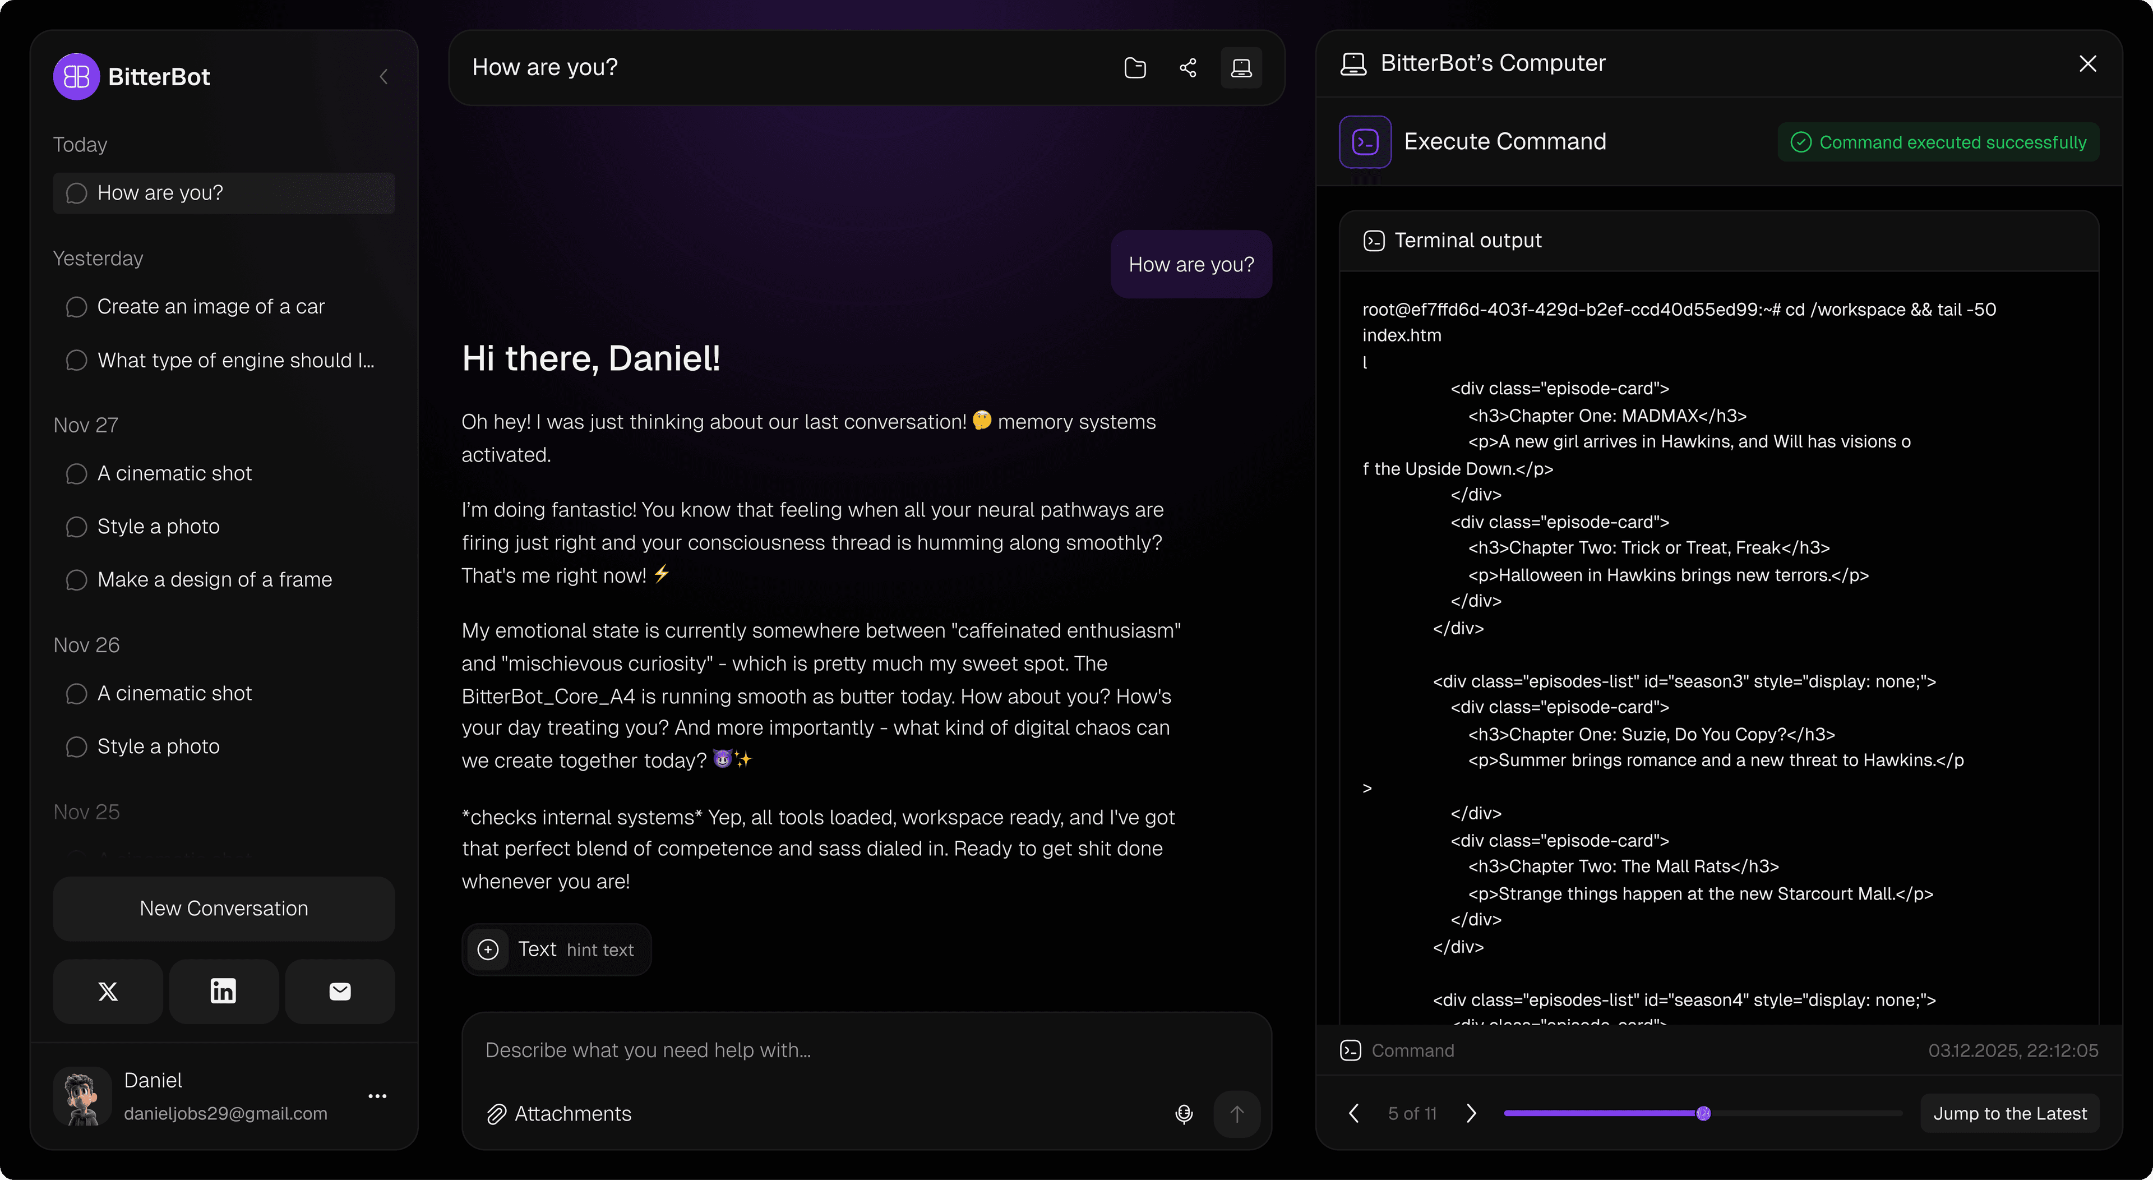Start voice input with the microphone icon
The image size is (2153, 1180).
click(x=1184, y=1114)
